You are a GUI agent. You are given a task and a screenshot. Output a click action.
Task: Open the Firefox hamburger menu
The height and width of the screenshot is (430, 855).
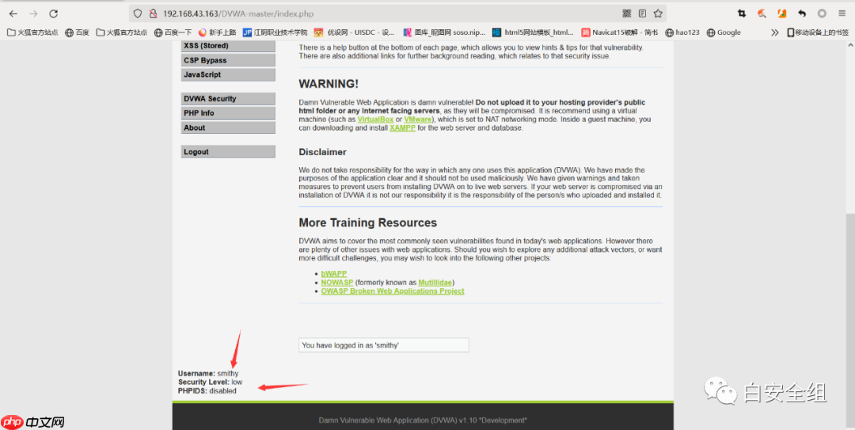[842, 13]
